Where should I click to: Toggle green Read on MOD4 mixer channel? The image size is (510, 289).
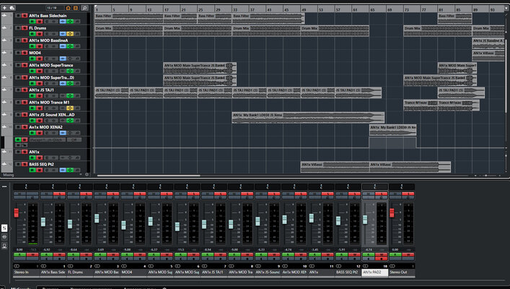coord(127,254)
